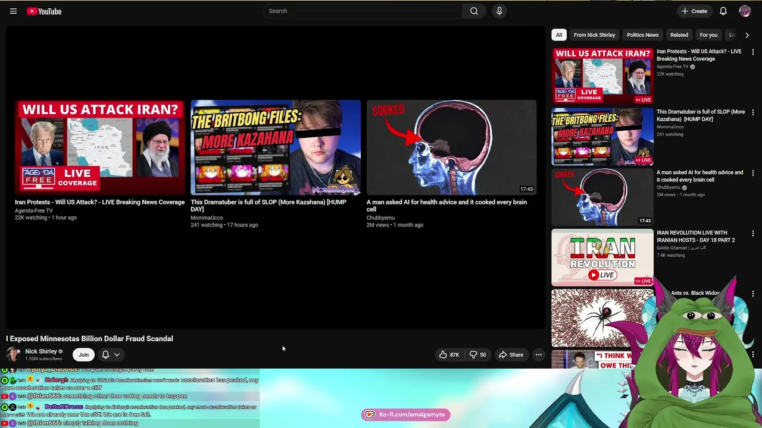Open Iran Revolution LIVE thumbnail
Image resolution: width=762 pixels, height=428 pixels.
coord(602,257)
